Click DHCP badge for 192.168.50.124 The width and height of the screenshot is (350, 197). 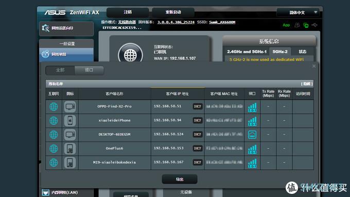click(x=198, y=135)
